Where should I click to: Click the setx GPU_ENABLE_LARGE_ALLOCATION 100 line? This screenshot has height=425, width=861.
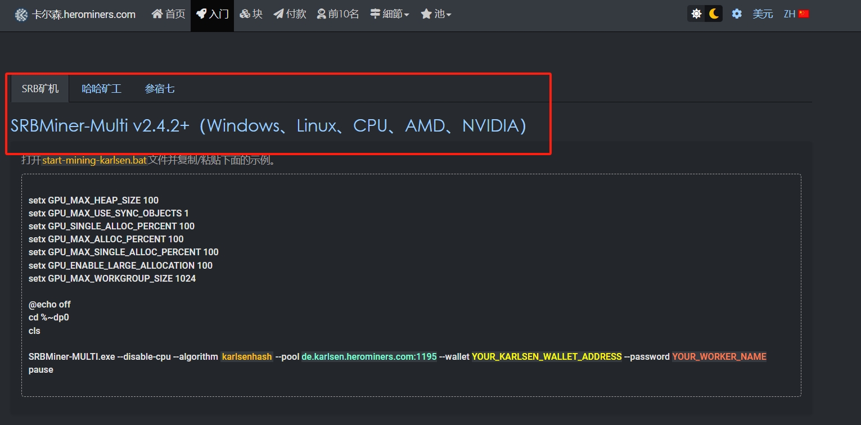click(x=120, y=265)
